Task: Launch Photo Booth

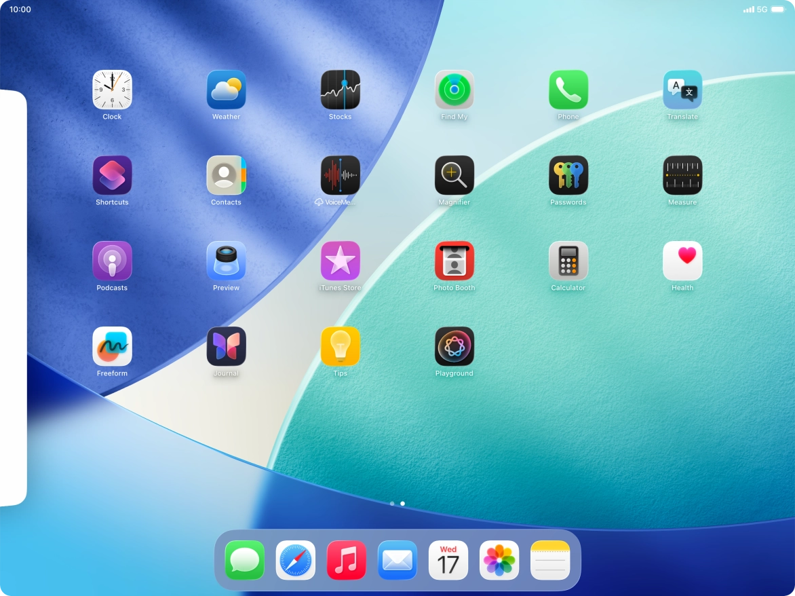Action: [454, 261]
